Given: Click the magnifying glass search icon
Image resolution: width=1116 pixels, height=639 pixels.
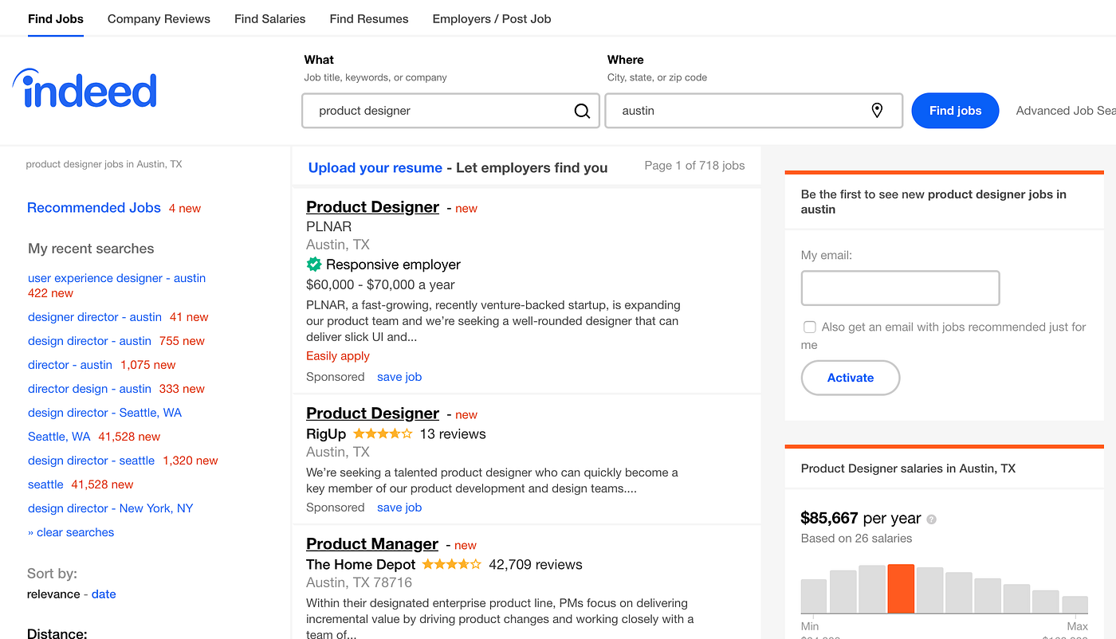Looking at the screenshot, I should 582,111.
